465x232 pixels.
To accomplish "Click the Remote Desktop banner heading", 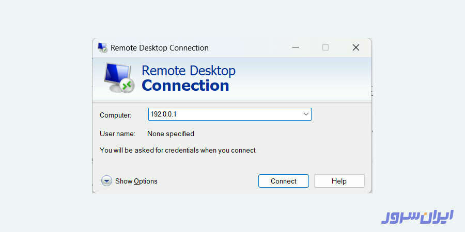I will (188, 71).
